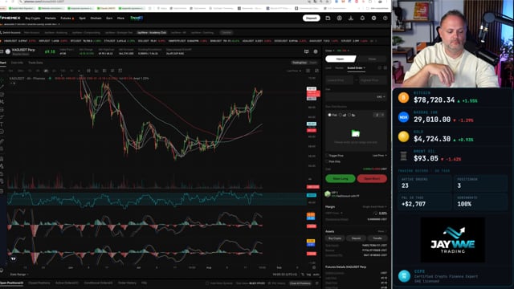Click the globe language icon
Screen dimensions: 514x289
pyautogui.click(x=373, y=18)
